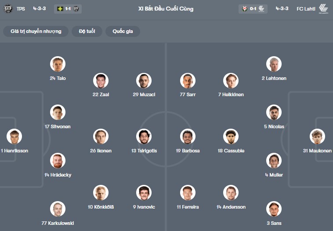The height and width of the screenshot is (231, 333).
Task: Click Zaal's player photo
Action: [101, 80]
